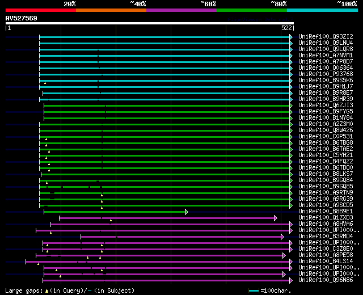This screenshot has height=295, width=363.
Task: Click the cyan alignment bar for Q93ZI2
Action: (x=164, y=37)
